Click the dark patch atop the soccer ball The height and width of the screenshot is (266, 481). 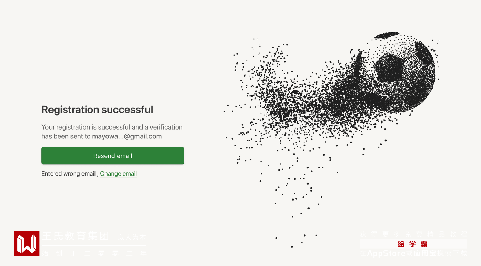coord(387,35)
